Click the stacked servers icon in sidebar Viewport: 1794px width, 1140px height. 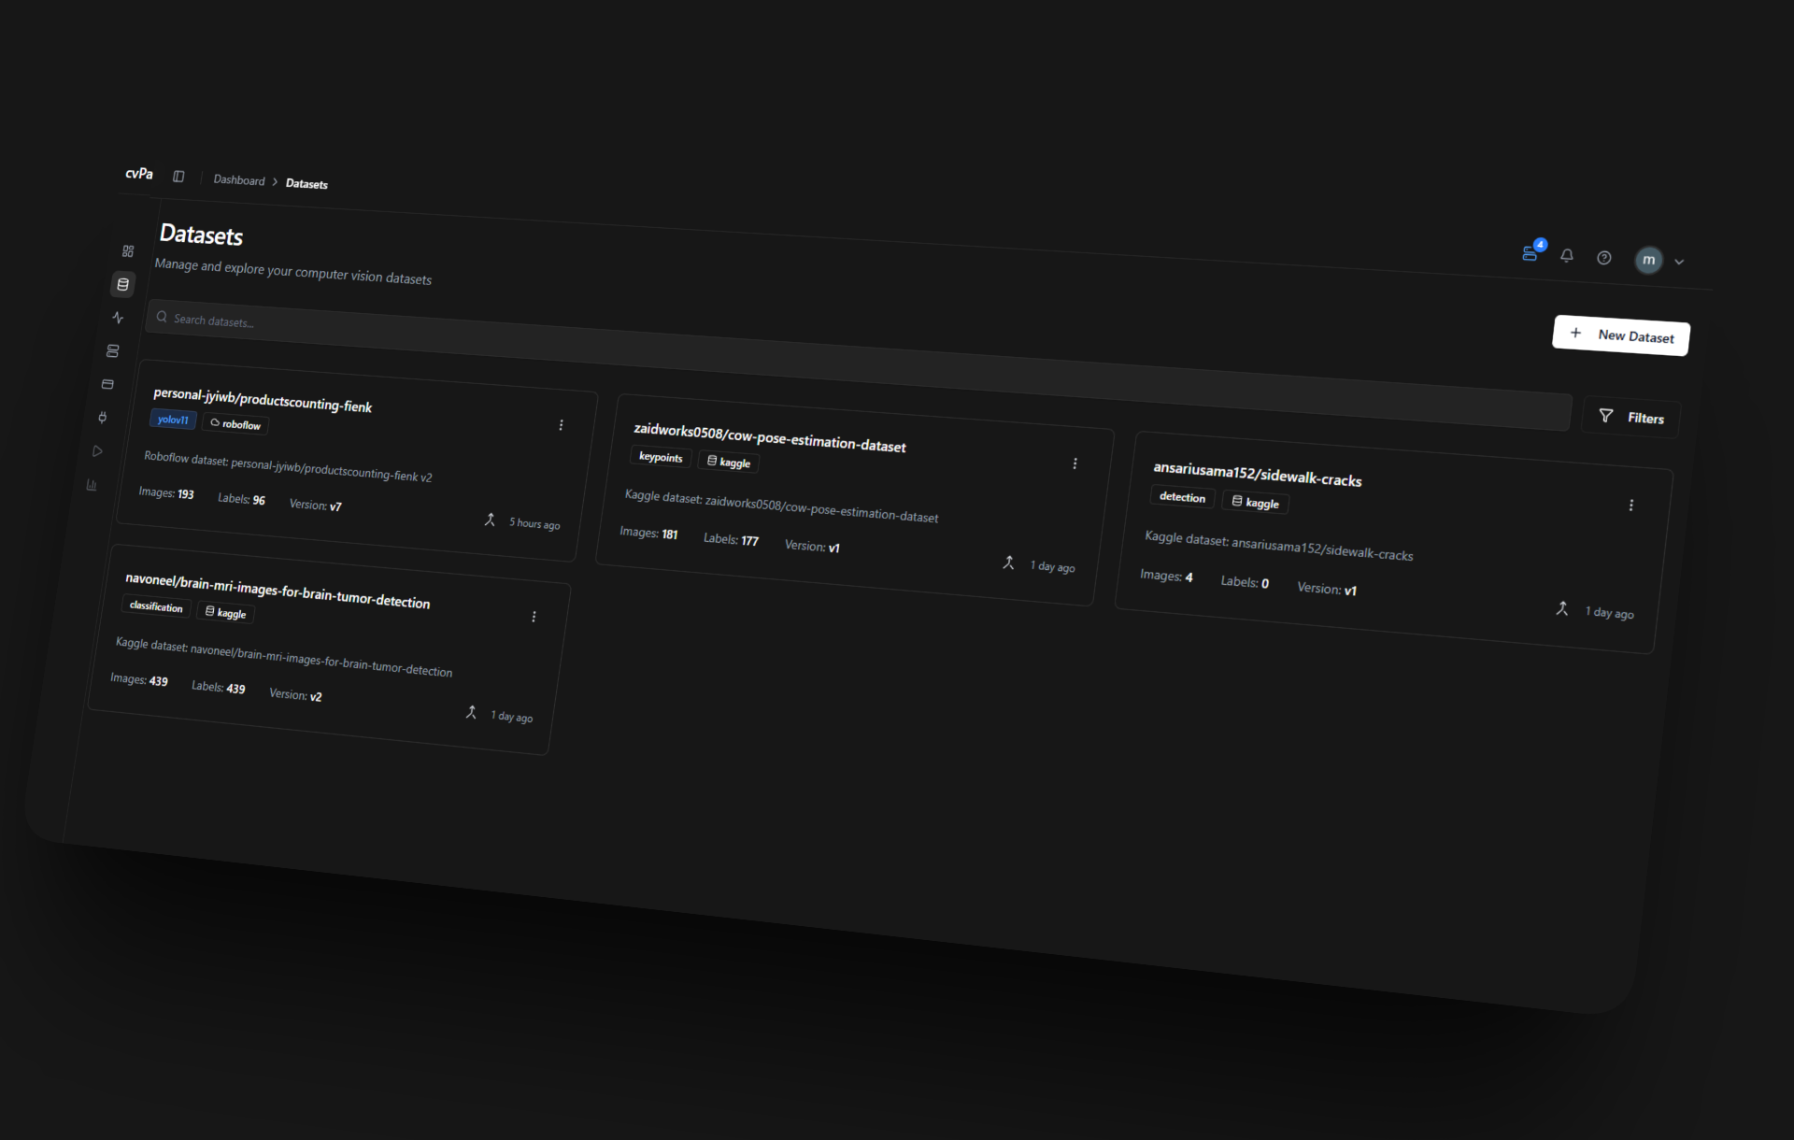pyautogui.click(x=112, y=350)
